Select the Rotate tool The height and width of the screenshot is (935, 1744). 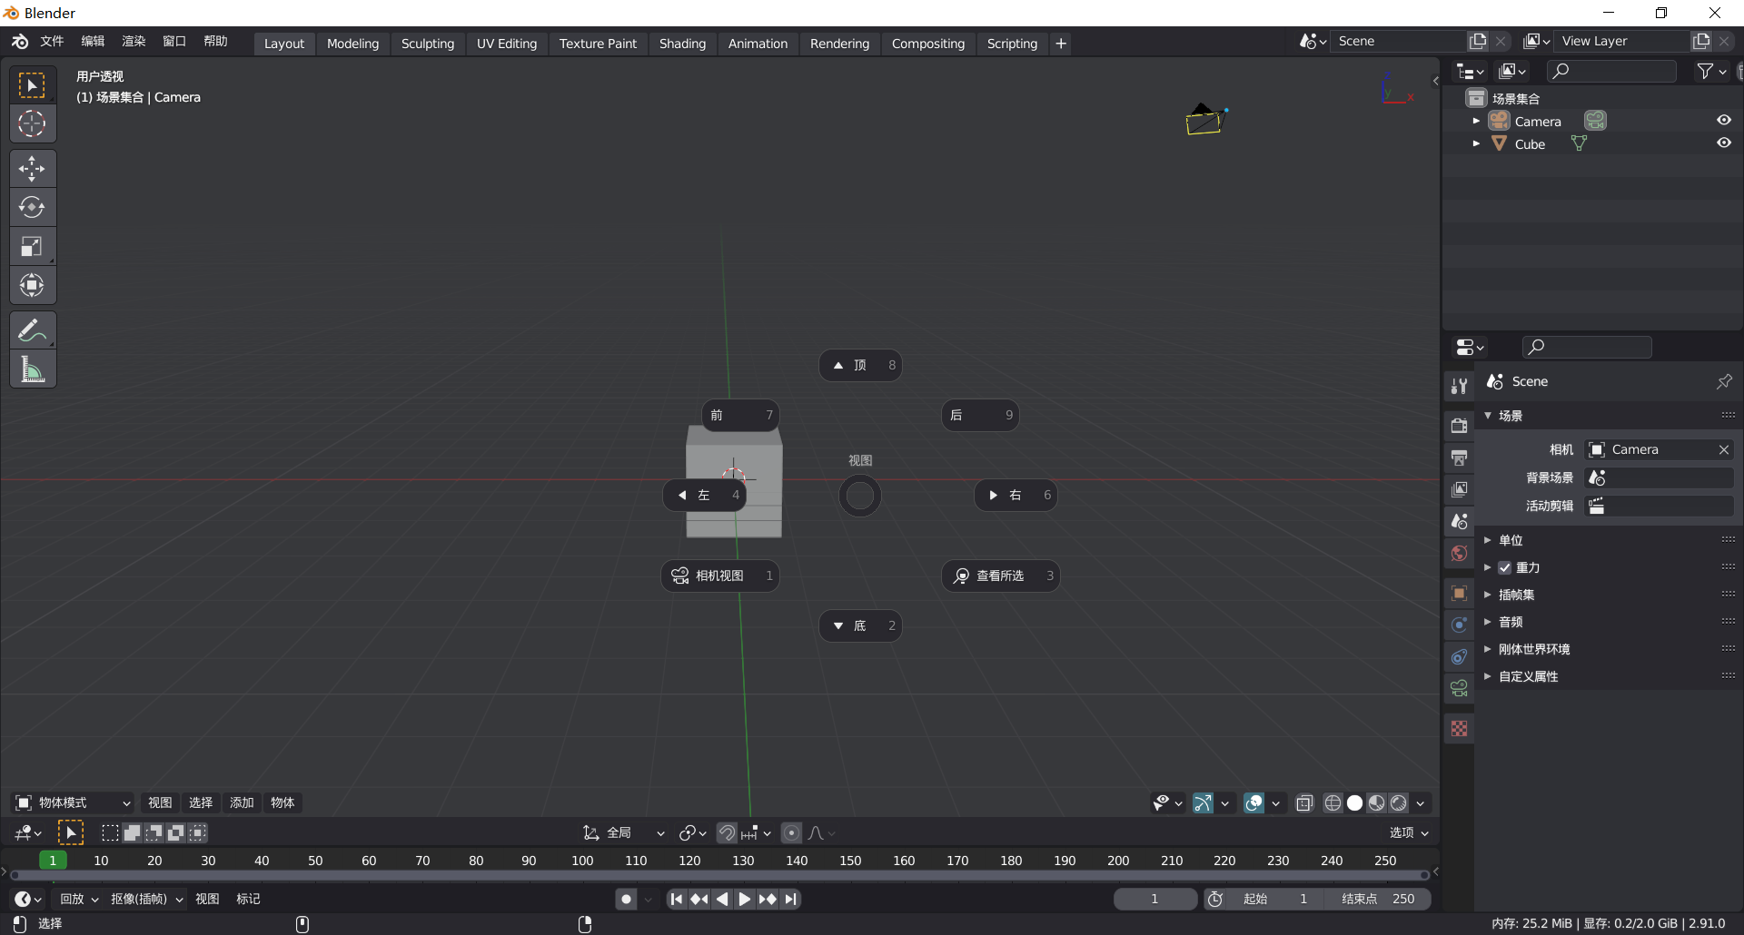pyautogui.click(x=33, y=207)
